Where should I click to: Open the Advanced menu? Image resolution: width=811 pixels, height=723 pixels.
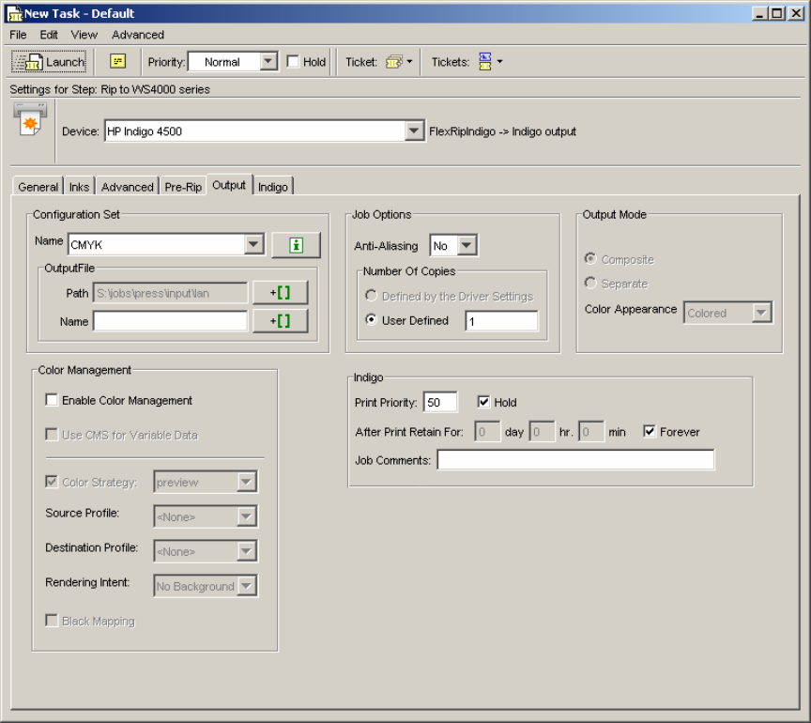tap(138, 35)
